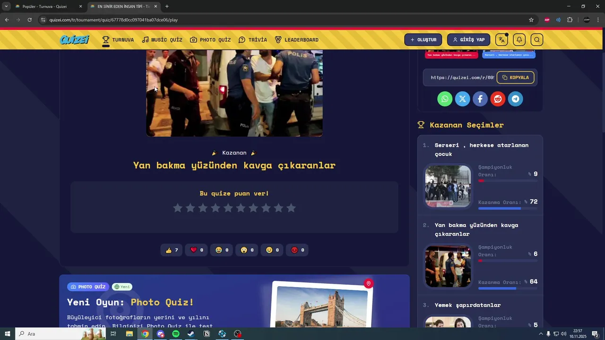Click the 'Yeni' badge on promo card
This screenshot has width=605, height=340.
point(122,287)
